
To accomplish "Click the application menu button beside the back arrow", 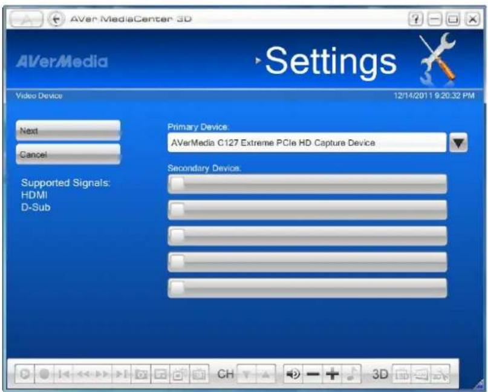I will (27, 19).
